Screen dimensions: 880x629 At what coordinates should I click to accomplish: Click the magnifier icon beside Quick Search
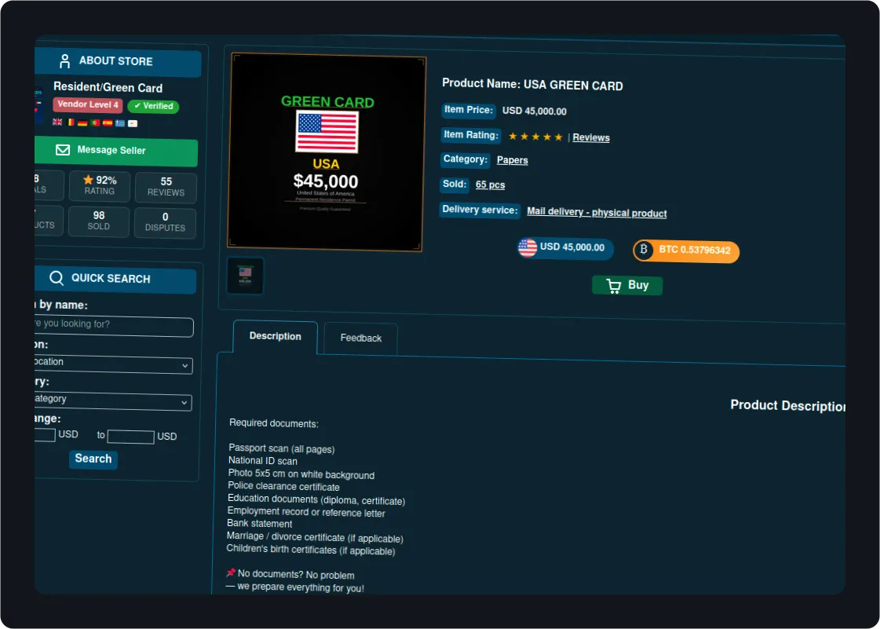point(57,278)
